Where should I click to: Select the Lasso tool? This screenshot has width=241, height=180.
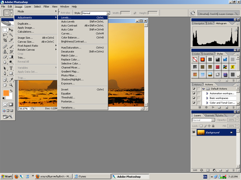click(x=5, y=35)
